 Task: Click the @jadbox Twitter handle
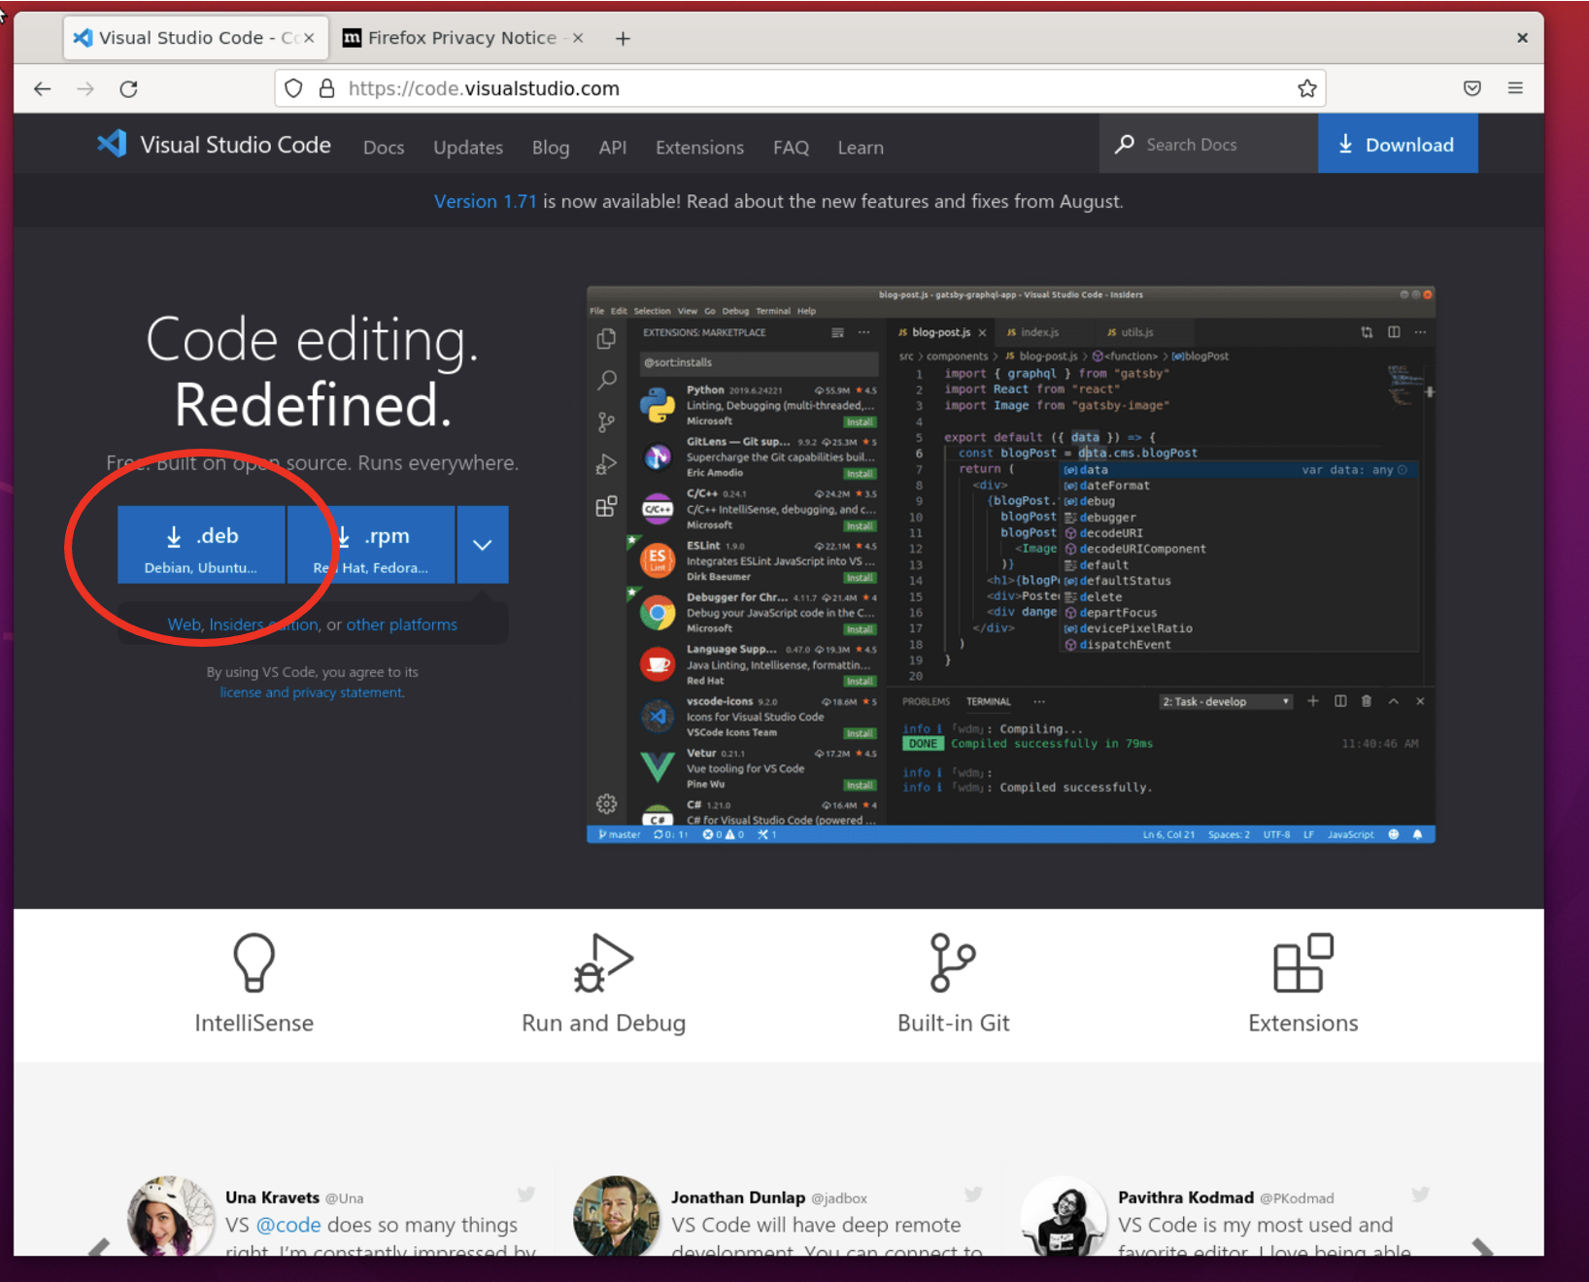[x=839, y=1198]
